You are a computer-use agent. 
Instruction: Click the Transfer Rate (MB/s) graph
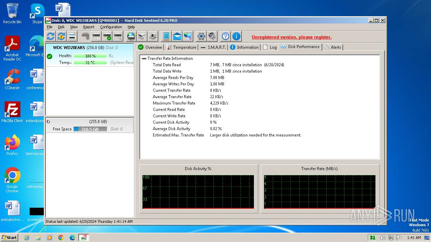pos(319,192)
